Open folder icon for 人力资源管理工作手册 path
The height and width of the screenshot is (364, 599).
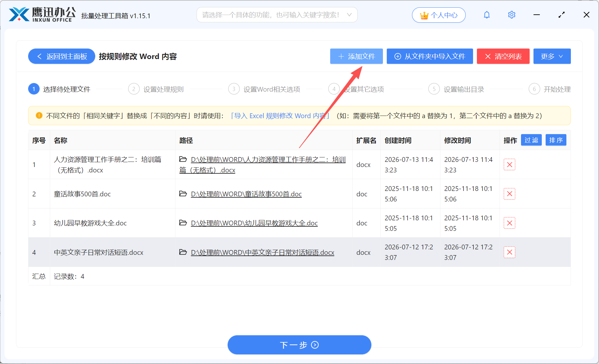pyautogui.click(x=183, y=159)
